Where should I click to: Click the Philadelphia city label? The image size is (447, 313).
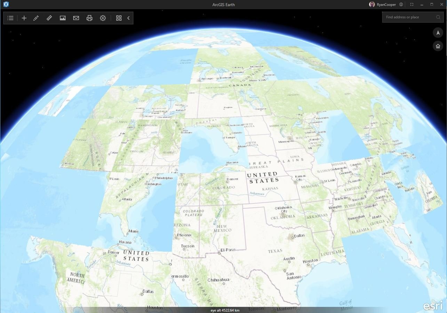(164, 178)
